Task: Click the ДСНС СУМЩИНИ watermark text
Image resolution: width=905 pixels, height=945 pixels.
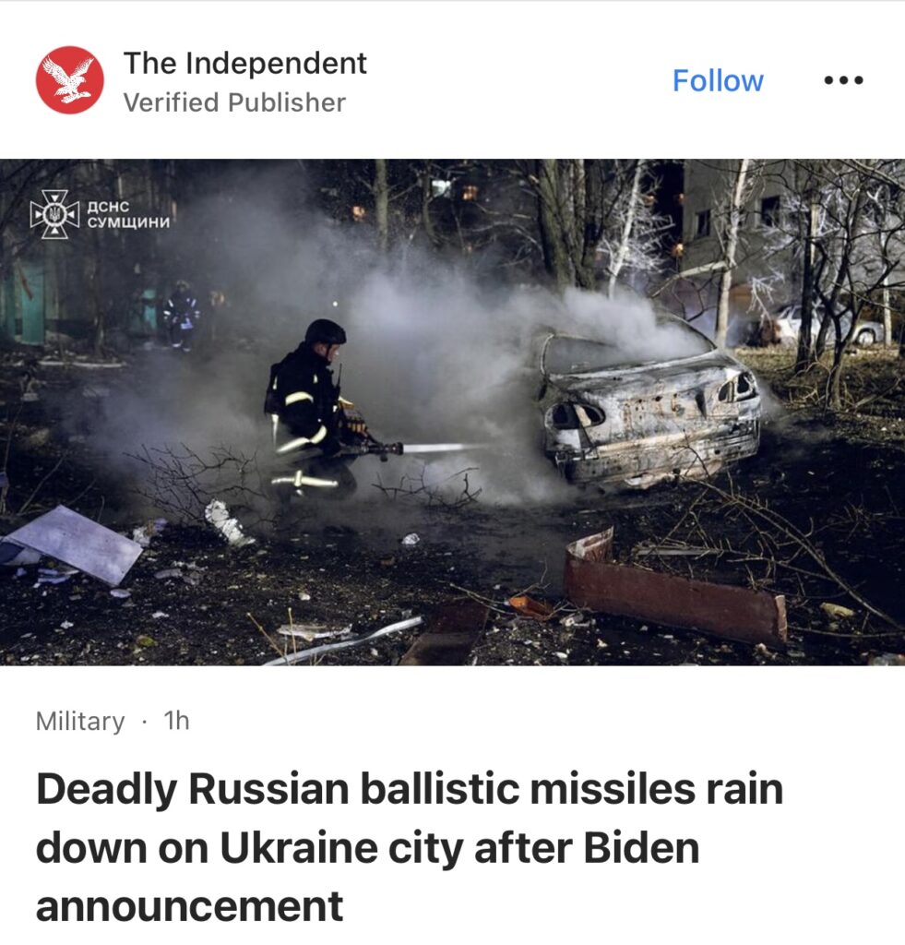Action: (x=128, y=214)
